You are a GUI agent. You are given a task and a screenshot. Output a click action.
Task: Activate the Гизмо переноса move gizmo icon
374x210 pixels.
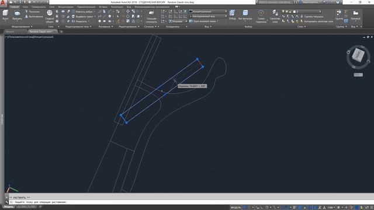point(261,13)
